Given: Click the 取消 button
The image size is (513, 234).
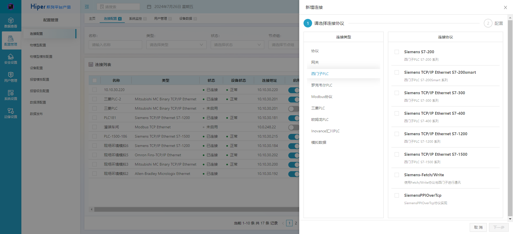Looking at the screenshot, I should pyautogui.click(x=478, y=227).
